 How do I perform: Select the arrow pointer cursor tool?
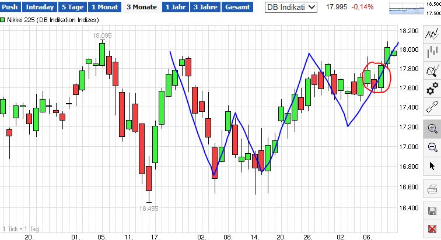click(432, 166)
